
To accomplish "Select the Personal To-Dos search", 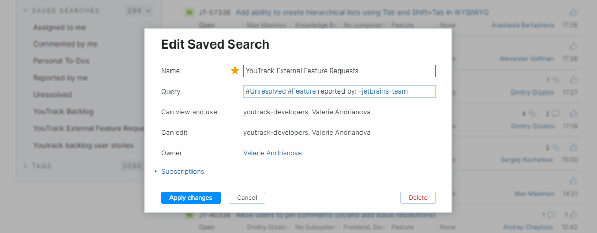I will (x=61, y=61).
